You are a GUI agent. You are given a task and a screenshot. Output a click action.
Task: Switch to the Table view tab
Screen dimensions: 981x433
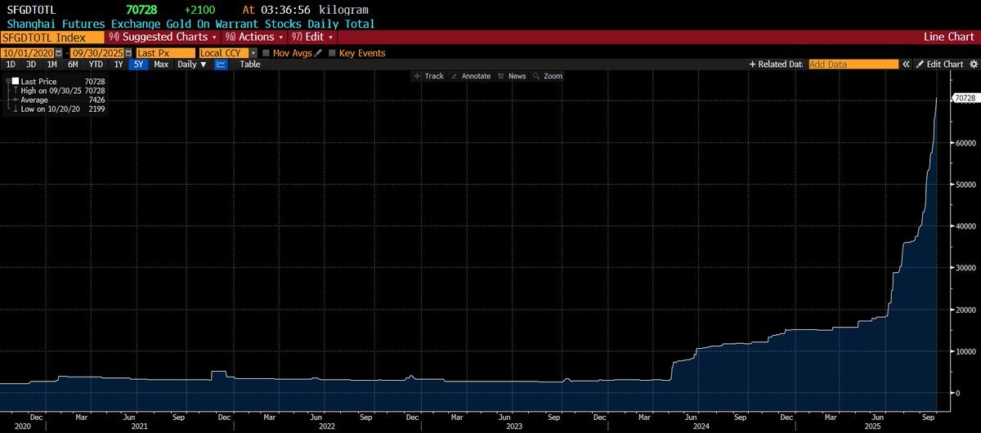(x=249, y=64)
